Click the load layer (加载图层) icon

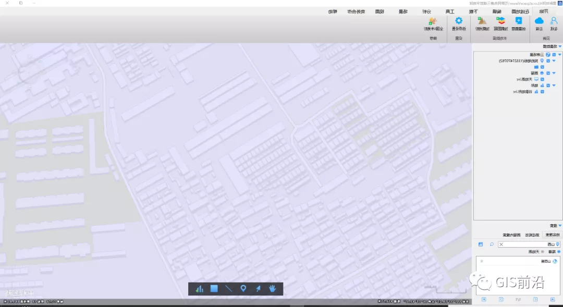pos(500,21)
